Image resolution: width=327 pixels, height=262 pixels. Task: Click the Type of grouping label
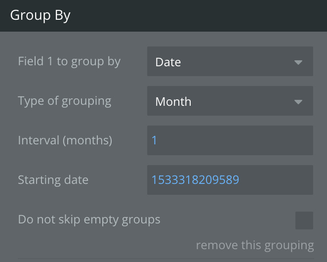click(64, 101)
